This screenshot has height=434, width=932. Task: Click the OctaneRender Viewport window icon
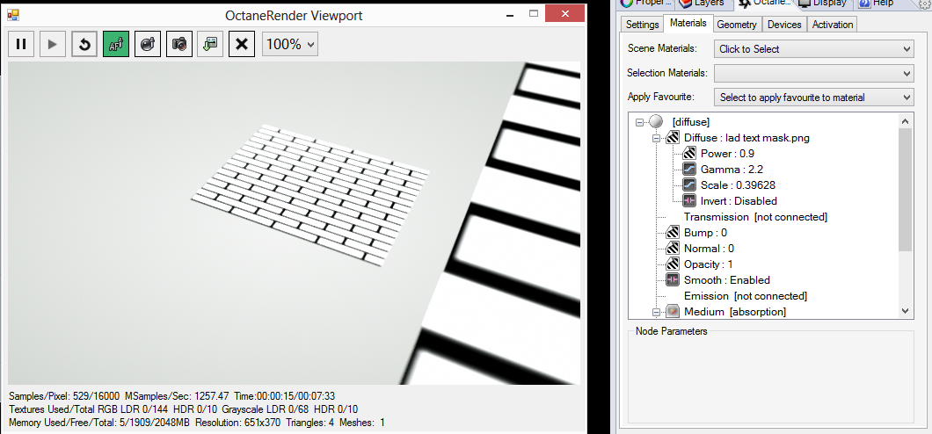point(13,14)
